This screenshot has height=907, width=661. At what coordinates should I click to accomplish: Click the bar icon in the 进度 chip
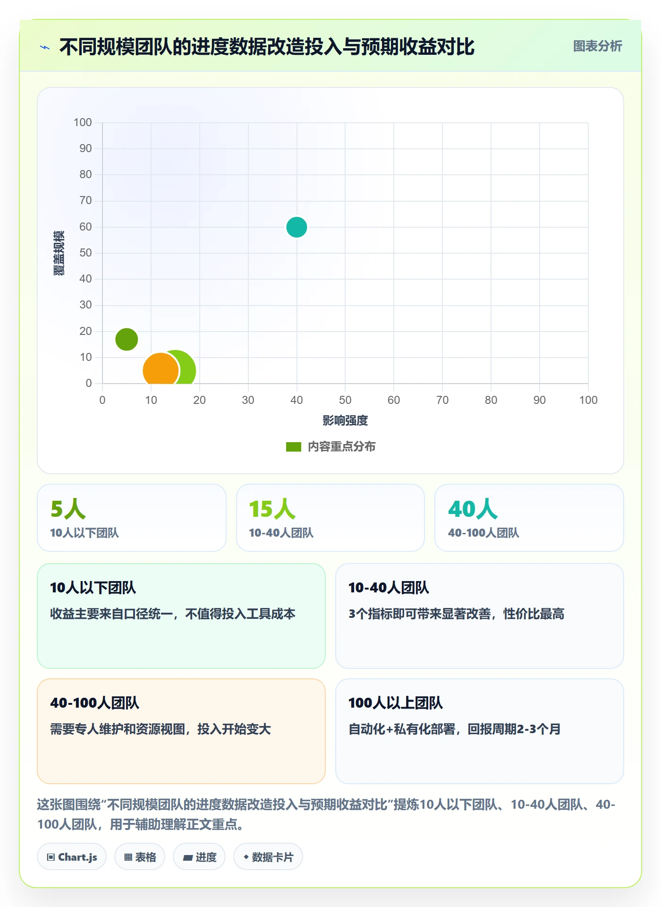pyautogui.click(x=188, y=857)
